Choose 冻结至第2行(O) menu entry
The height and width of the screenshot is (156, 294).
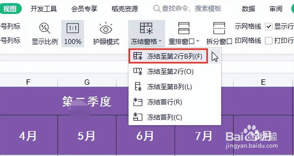coord(175,71)
